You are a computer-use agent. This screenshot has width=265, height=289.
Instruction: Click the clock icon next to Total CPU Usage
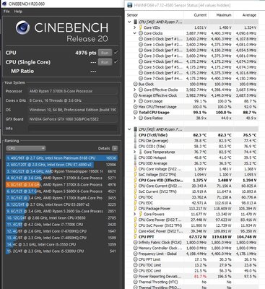coord(135,113)
